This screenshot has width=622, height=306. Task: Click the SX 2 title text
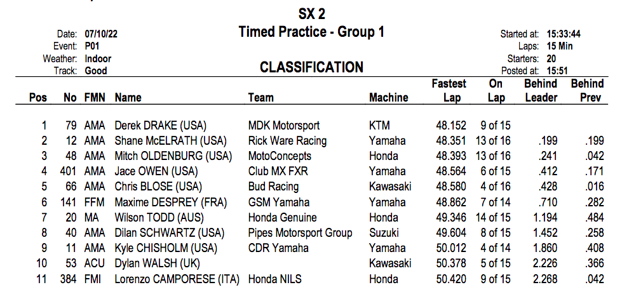tap(311, 14)
